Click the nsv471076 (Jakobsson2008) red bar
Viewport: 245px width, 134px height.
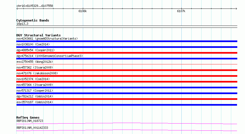coord(127,76)
